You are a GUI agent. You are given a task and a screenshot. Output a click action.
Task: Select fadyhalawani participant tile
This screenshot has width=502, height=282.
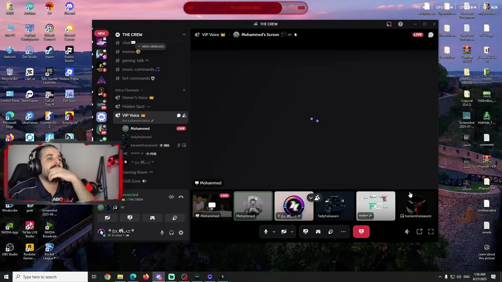(x=335, y=206)
